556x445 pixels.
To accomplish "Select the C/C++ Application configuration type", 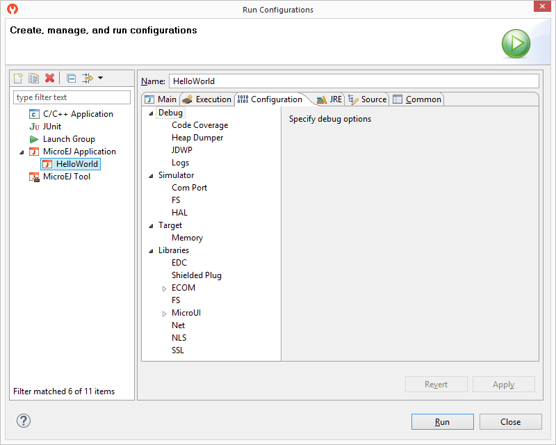I will (78, 114).
